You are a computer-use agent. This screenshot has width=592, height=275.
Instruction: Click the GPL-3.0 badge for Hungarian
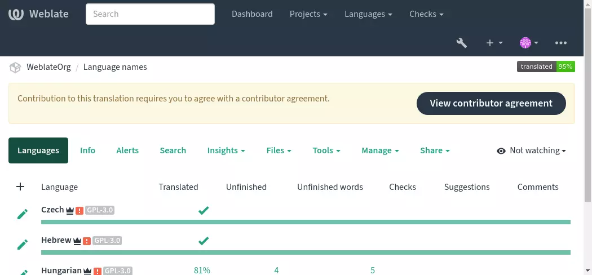[x=118, y=270]
